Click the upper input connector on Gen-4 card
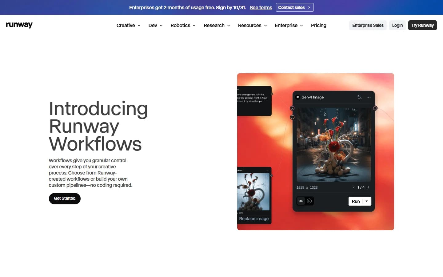This screenshot has height=277, width=443. tap(292, 108)
